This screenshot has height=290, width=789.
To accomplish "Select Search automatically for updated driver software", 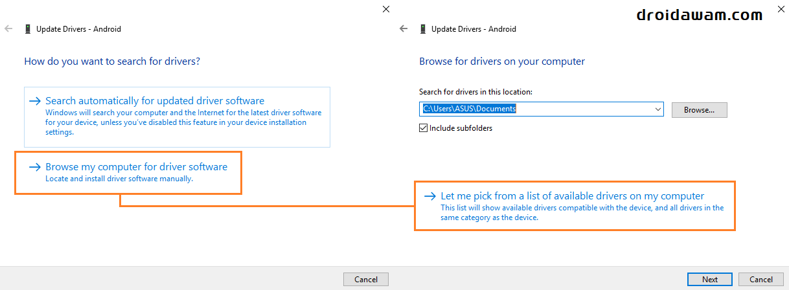I will (155, 101).
